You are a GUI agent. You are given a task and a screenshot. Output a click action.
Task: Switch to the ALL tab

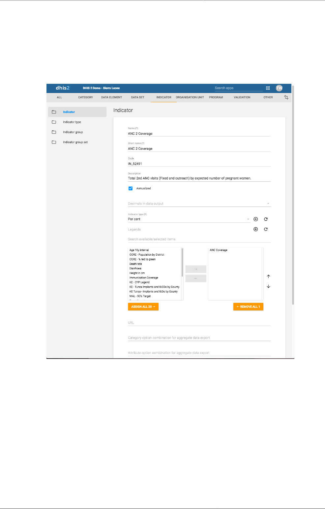tap(59, 97)
